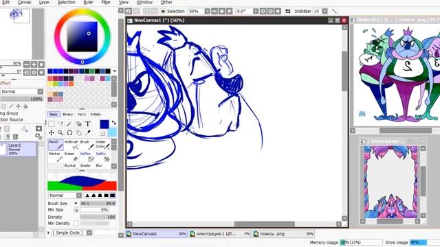Adjust the Density slider
The image size is (440, 247).
(x=98, y=217)
